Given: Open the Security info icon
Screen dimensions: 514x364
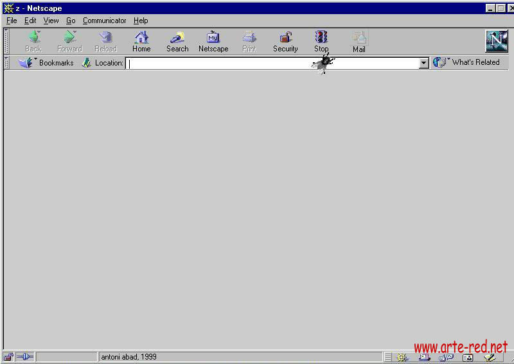Looking at the screenshot, I should tap(285, 38).
